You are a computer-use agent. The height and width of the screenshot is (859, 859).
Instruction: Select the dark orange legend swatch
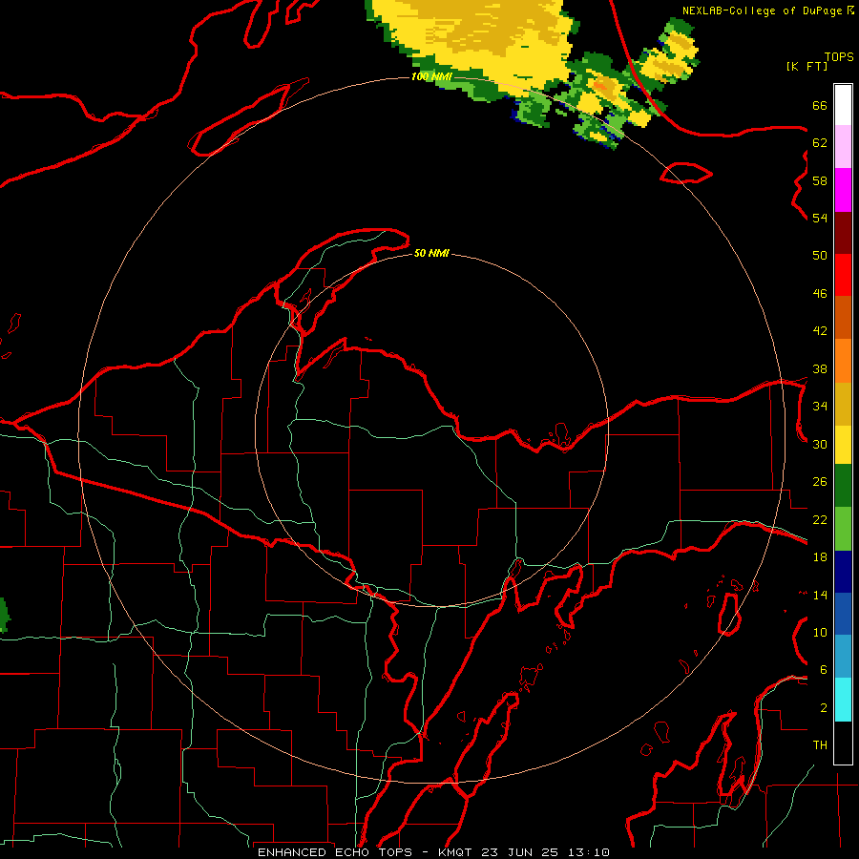point(843,317)
